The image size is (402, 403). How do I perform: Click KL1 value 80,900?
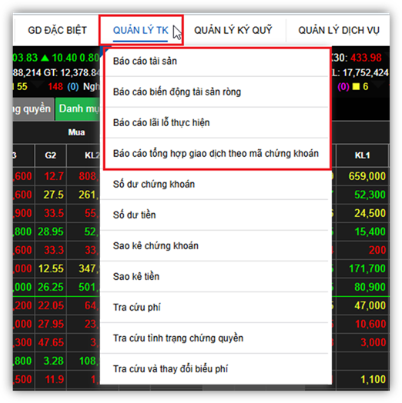pyautogui.click(x=370, y=287)
